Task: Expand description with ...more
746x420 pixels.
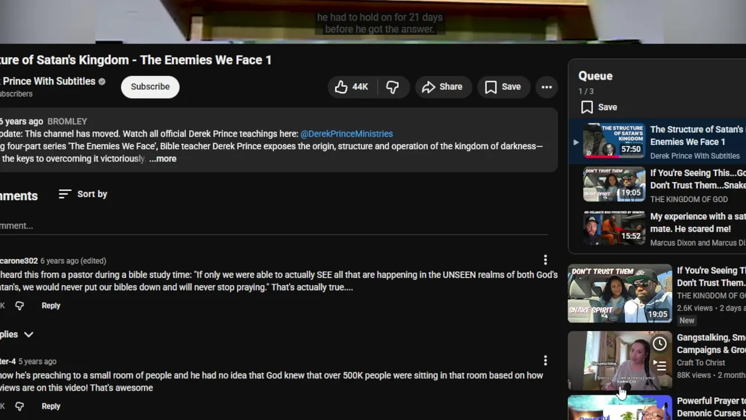Action: [x=163, y=159]
